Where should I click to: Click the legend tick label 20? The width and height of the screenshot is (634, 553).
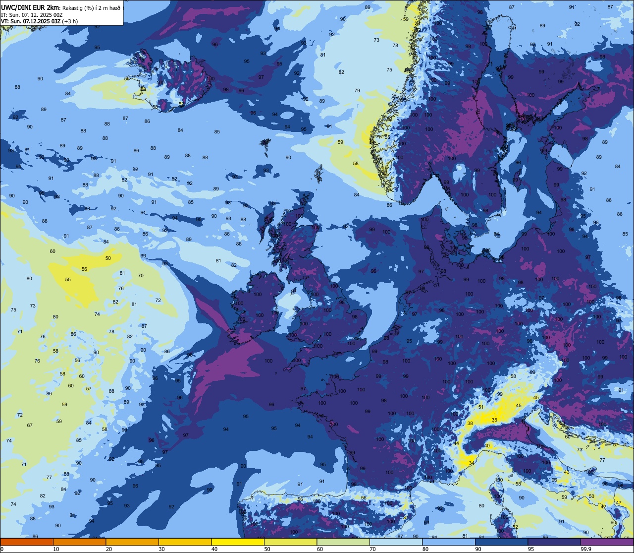tap(109, 549)
